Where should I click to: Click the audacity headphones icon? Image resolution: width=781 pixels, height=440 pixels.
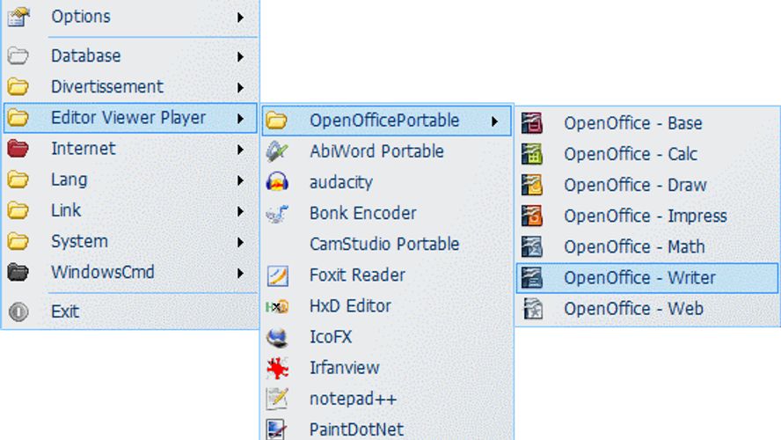point(277,182)
